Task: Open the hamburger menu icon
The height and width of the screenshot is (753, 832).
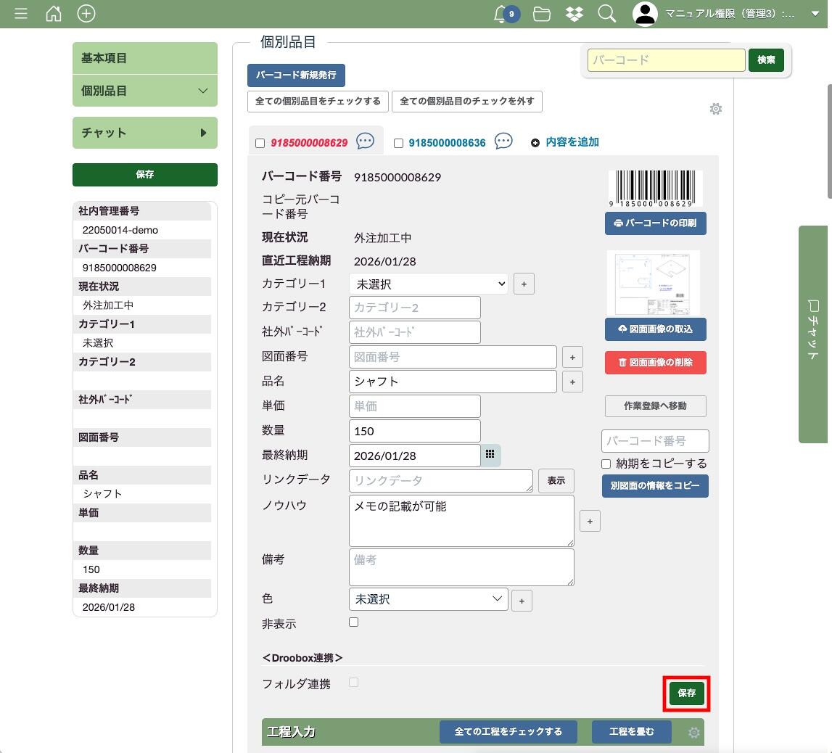Action: pos(21,14)
